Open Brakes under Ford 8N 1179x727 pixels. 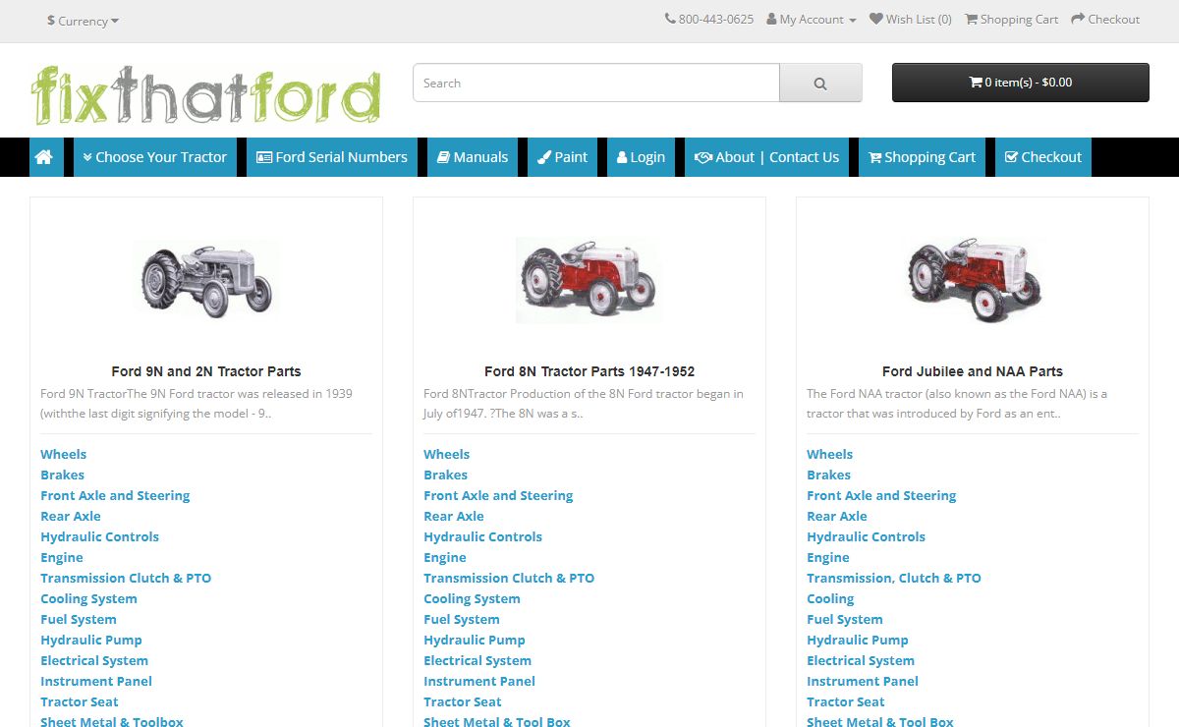click(445, 475)
